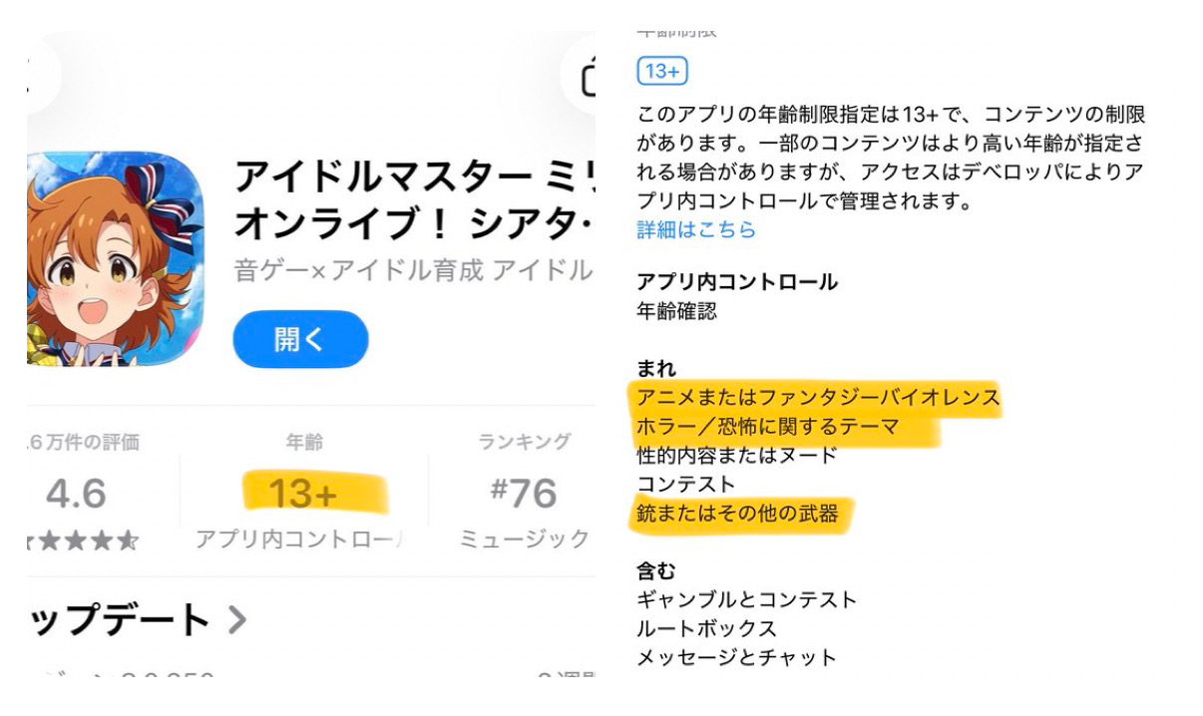Select the highlighted 13+ 年齢 rating
Screen dimensions: 1203x716
pos(301,493)
